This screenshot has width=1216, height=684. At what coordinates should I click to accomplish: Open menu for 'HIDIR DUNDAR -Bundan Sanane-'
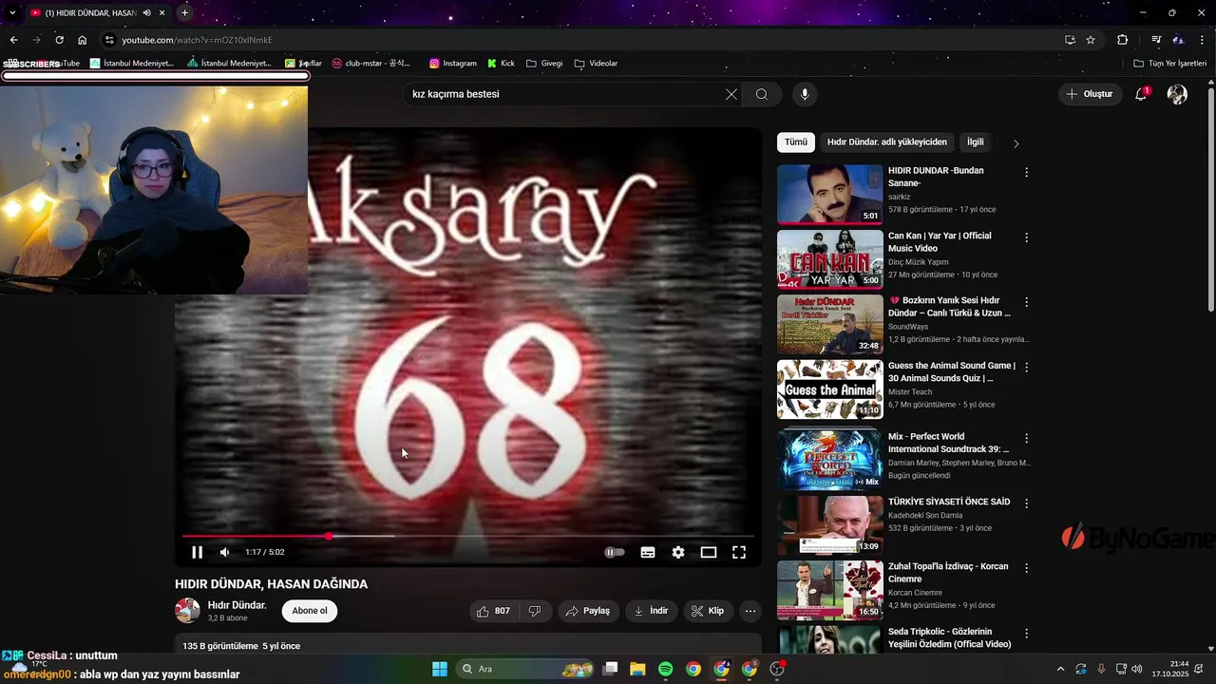click(1026, 173)
